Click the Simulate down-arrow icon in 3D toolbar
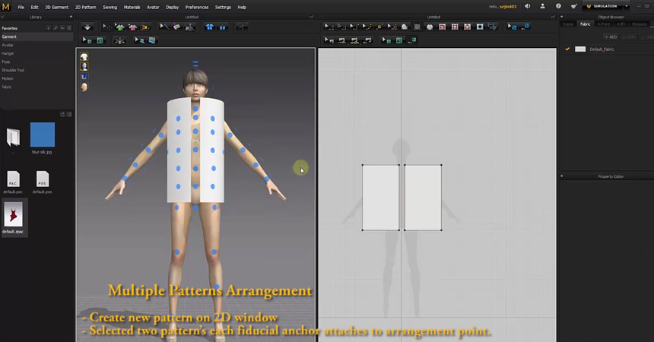 tap(87, 27)
